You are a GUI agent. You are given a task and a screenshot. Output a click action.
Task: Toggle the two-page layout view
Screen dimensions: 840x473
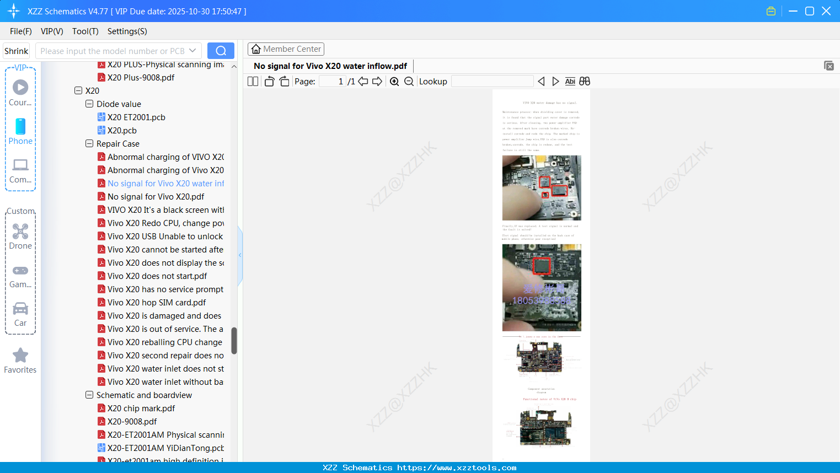(x=253, y=81)
